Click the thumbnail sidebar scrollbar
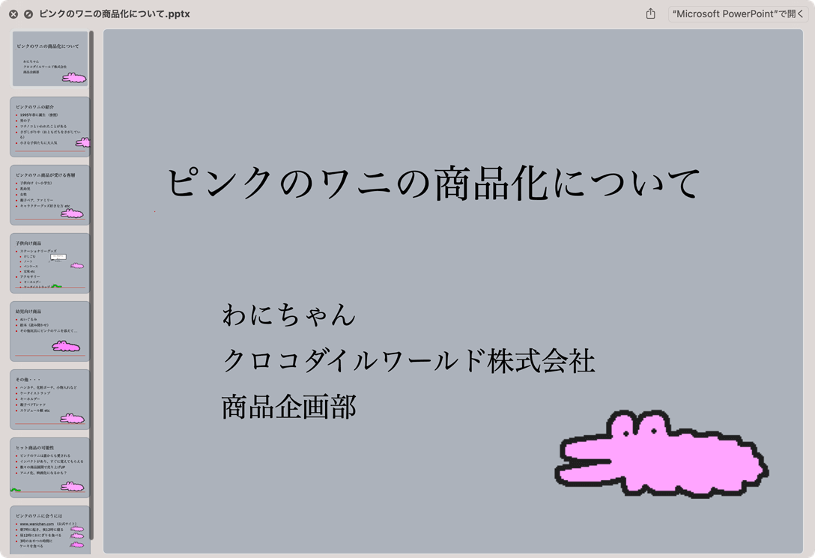 (x=91, y=285)
